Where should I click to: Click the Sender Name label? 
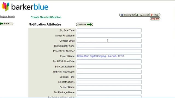67,87
